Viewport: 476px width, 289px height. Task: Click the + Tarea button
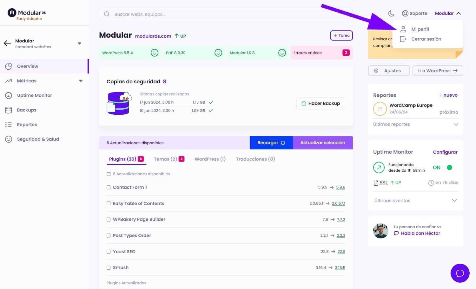[341, 35]
